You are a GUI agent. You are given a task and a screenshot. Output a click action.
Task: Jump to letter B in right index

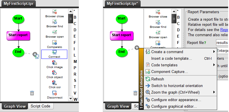[178, 18]
